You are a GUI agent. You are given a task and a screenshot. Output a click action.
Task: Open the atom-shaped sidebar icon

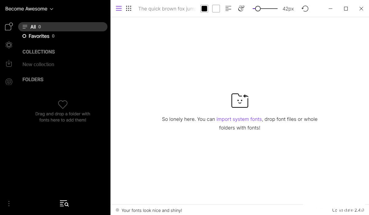(9, 45)
